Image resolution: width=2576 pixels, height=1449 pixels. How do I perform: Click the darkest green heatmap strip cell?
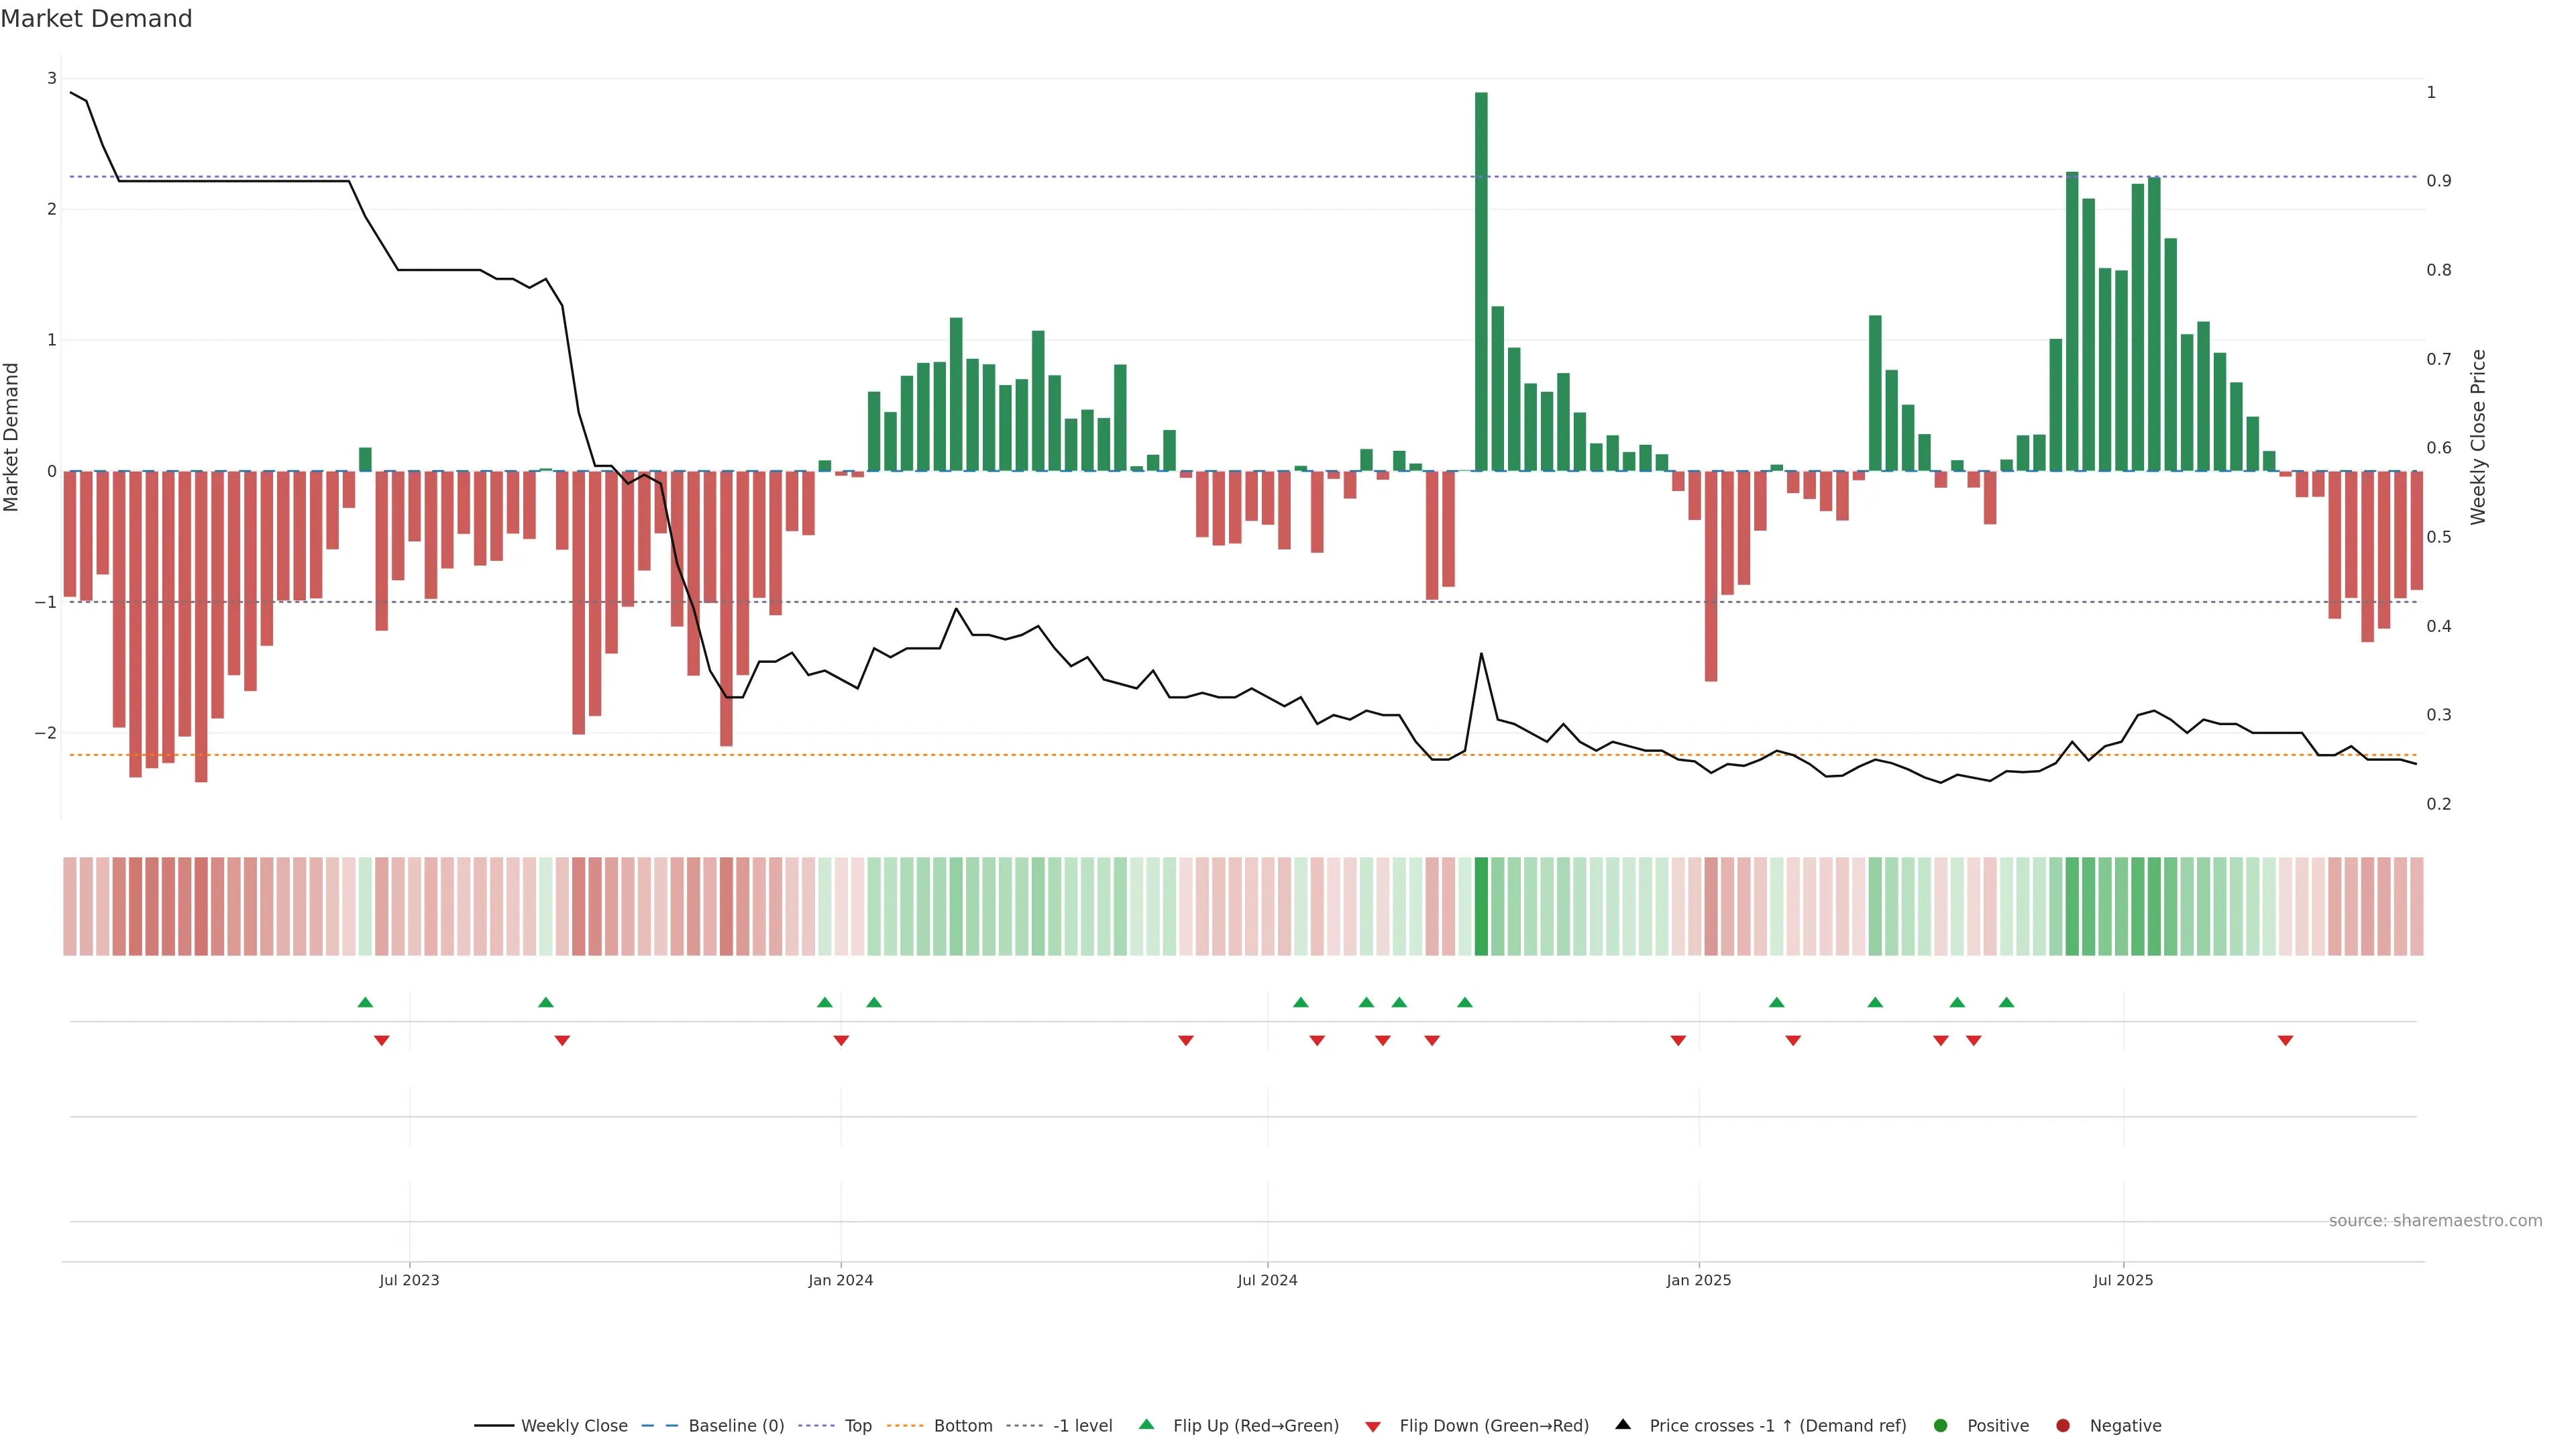pyautogui.click(x=1481, y=905)
